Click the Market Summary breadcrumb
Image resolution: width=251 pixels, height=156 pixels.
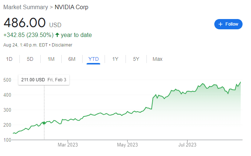[x=26, y=7]
